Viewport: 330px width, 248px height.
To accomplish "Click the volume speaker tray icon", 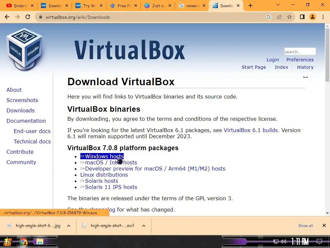I will (x=284, y=242).
